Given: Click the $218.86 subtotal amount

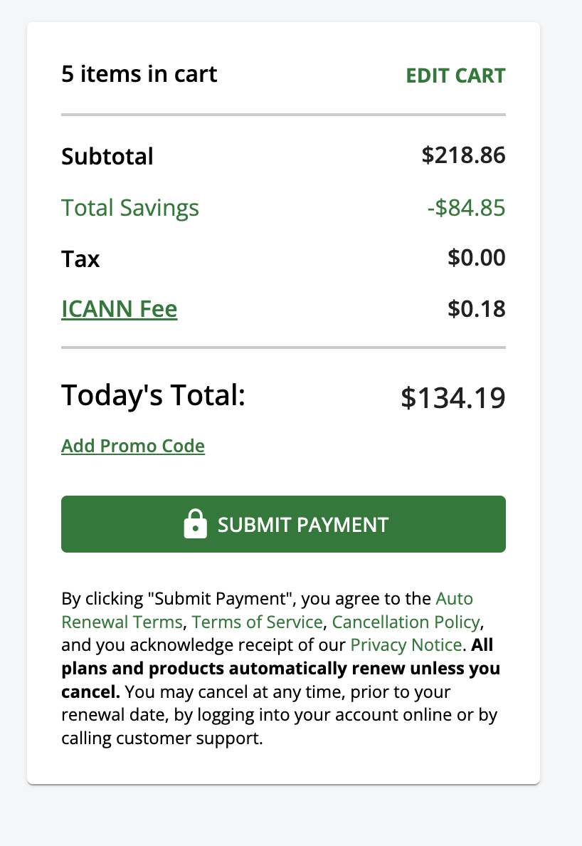Looking at the screenshot, I should point(463,155).
